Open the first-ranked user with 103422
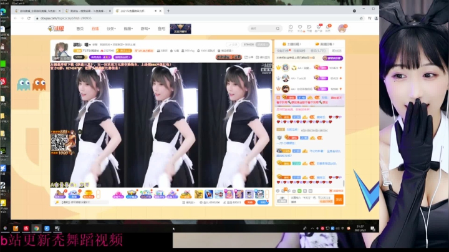449x252 pixels. (309, 68)
